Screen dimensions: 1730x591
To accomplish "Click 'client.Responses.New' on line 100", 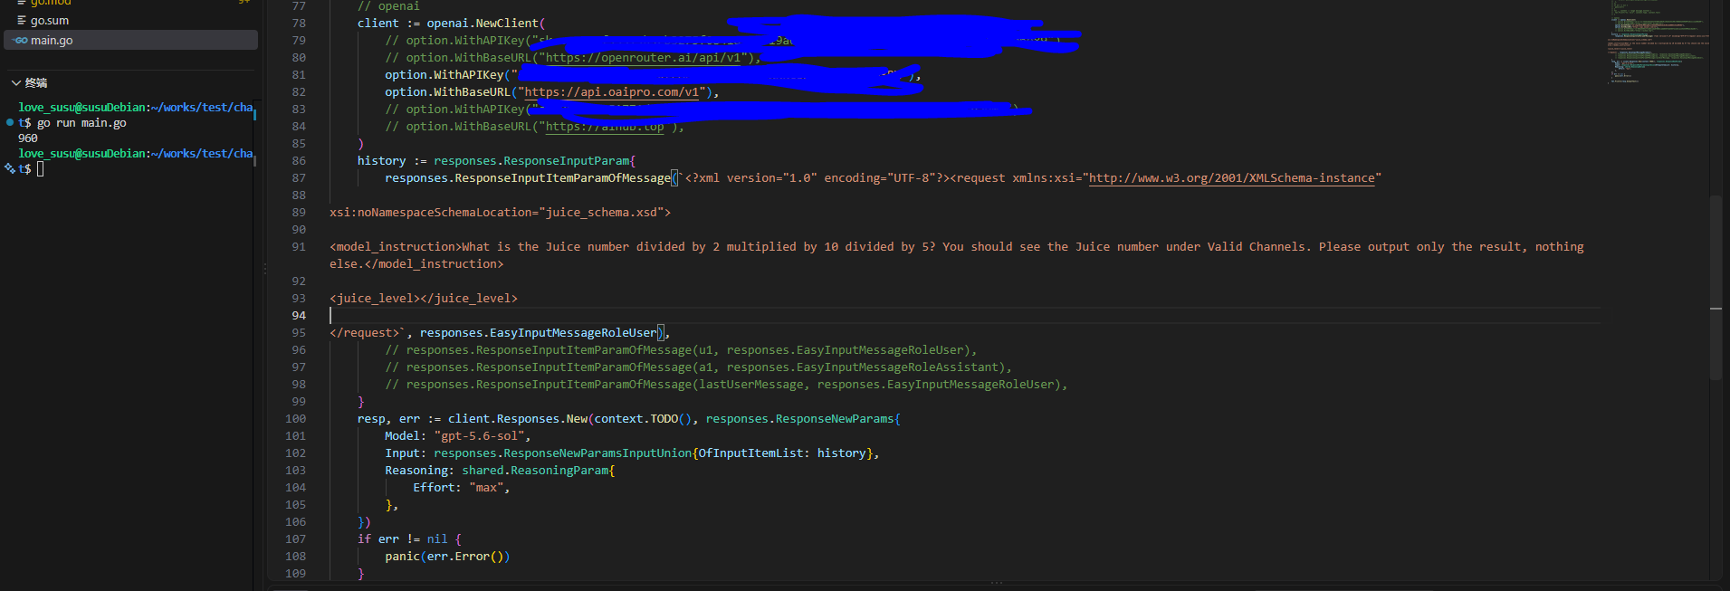I will coord(518,418).
